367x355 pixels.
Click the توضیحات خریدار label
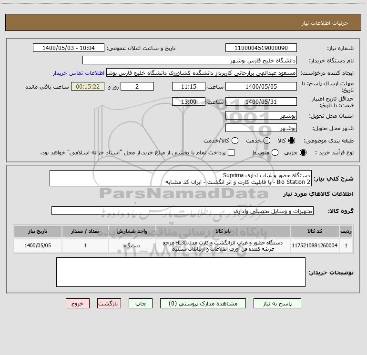[x=331, y=273]
